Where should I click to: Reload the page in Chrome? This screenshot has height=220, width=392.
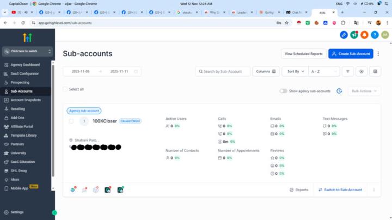[x=23, y=23]
